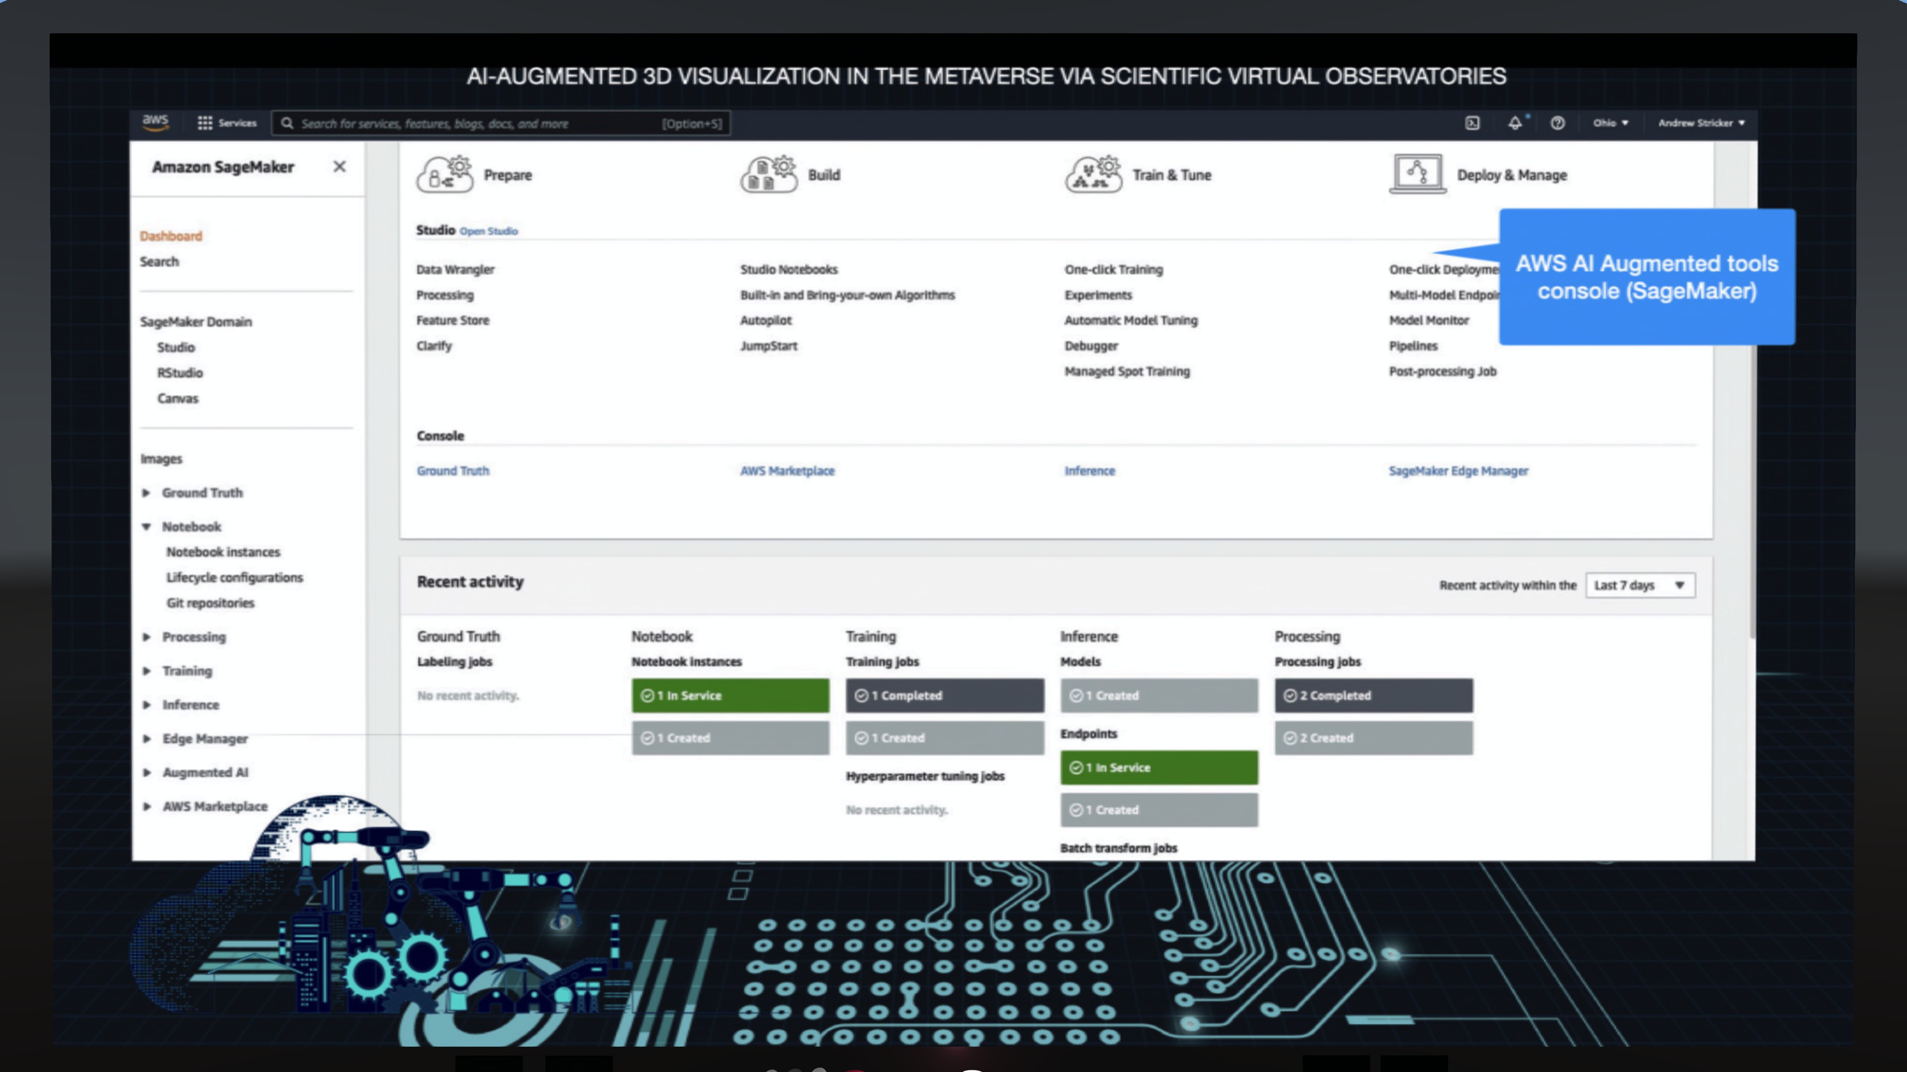Close the Amazon SageMaker sidebar
The width and height of the screenshot is (1907, 1072).
(339, 166)
